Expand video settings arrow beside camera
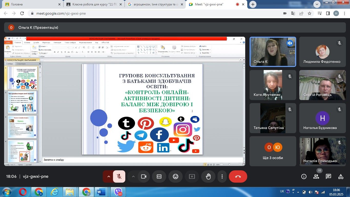The width and height of the screenshot is (350, 197). [133, 176]
